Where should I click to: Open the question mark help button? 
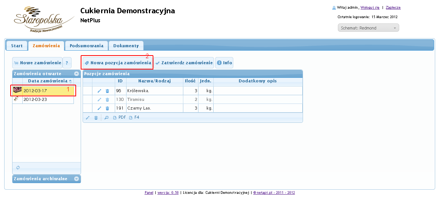(x=67, y=63)
